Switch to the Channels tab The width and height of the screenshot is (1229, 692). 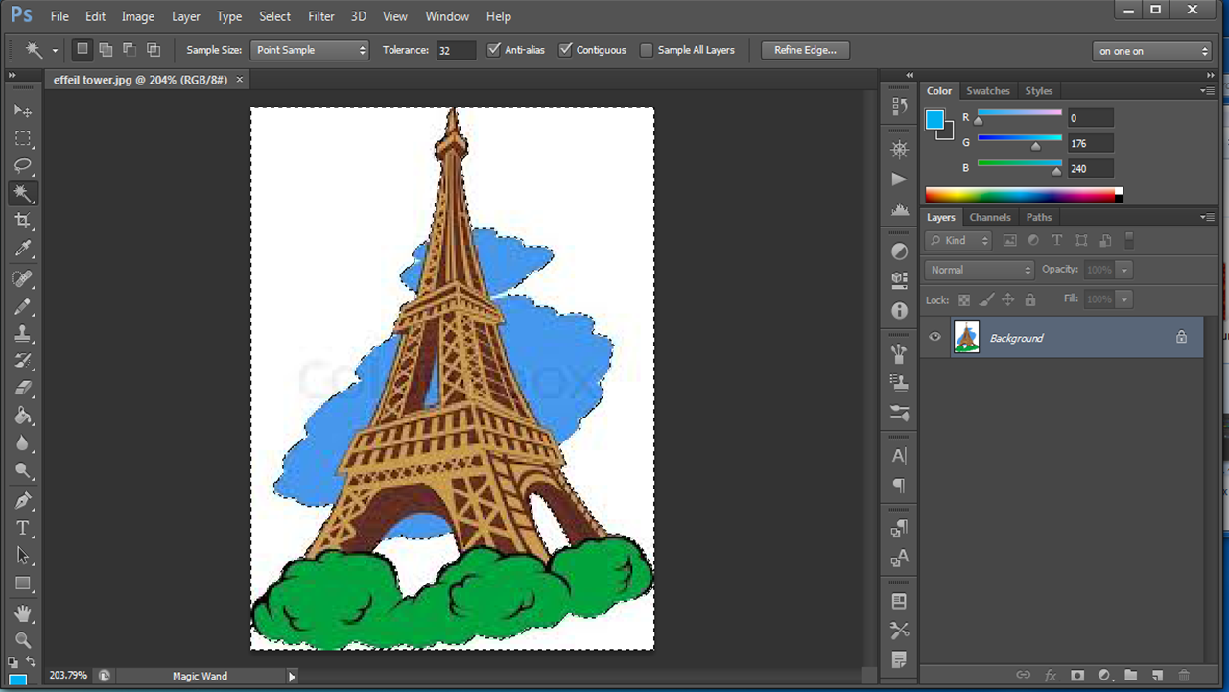tap(989, 217)
